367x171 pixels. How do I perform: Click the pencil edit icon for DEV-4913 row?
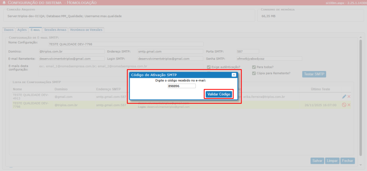pyautogui.click(x=344, y=97)
